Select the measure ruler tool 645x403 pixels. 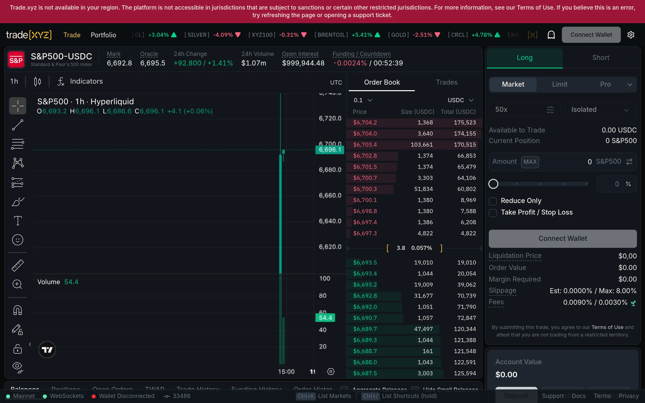pyautogui.click(x=17, y=265)
